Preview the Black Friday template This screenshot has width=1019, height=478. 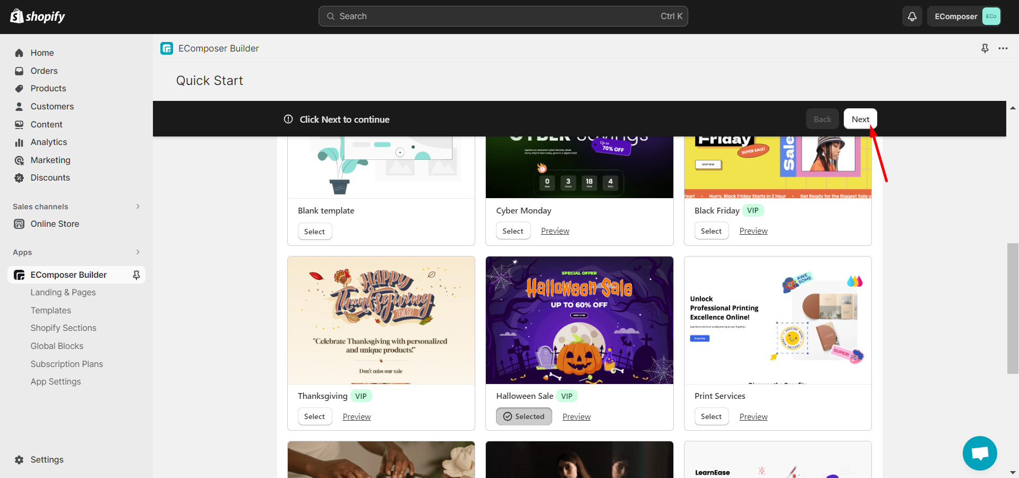[x=753, y=231]
